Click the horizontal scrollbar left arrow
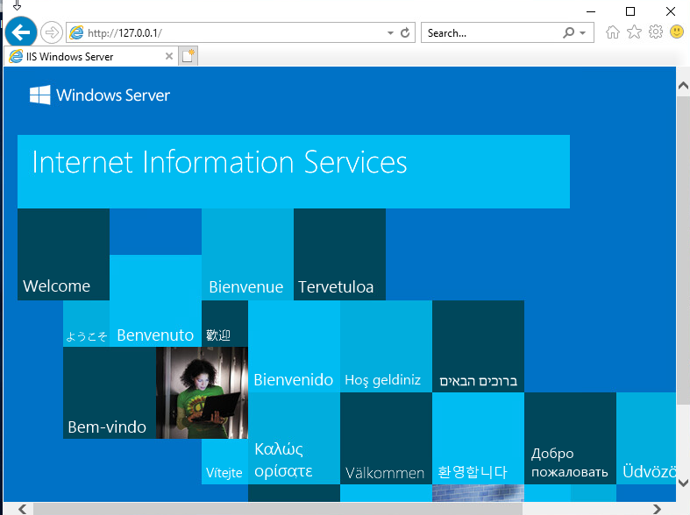This screenshot has height=515, width=690. pyautogui.click(x=22, y=509)
